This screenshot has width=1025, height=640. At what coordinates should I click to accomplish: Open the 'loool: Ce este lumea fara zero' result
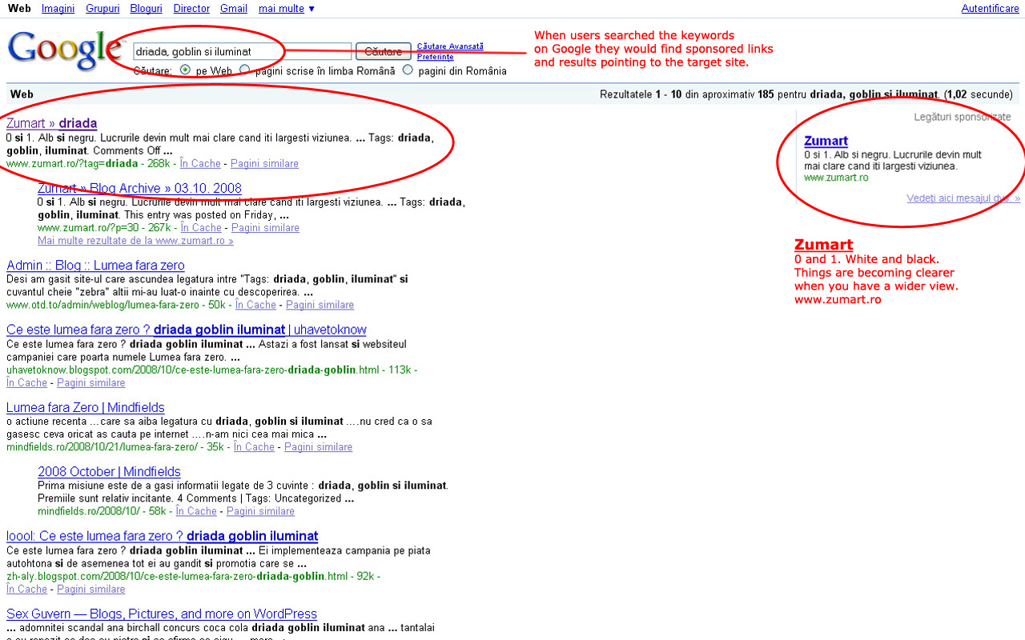(x=163, y=536)
